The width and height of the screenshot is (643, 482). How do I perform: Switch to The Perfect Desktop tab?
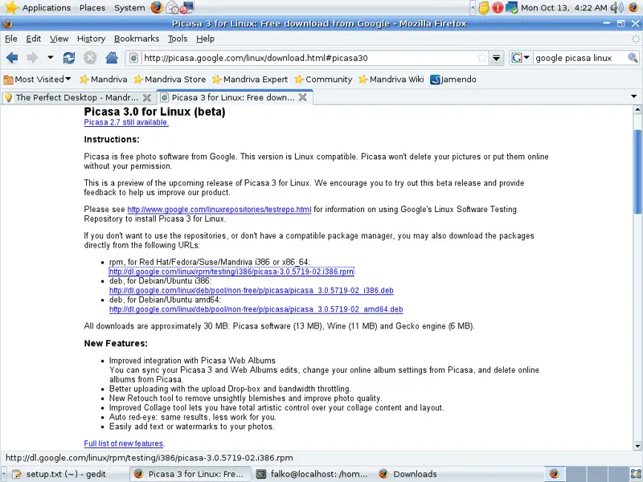(72, 97)
